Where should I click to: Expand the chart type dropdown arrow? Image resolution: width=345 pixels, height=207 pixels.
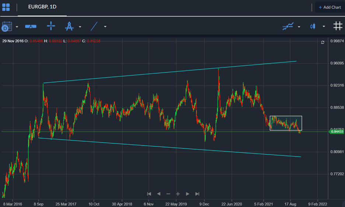(x=324, y=27)
